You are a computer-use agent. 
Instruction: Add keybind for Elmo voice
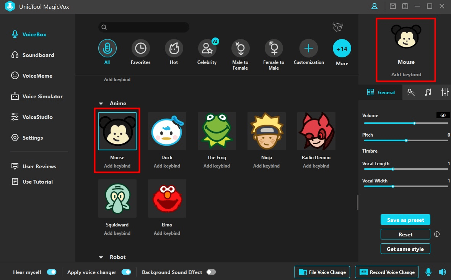click(x=167, y=233)
